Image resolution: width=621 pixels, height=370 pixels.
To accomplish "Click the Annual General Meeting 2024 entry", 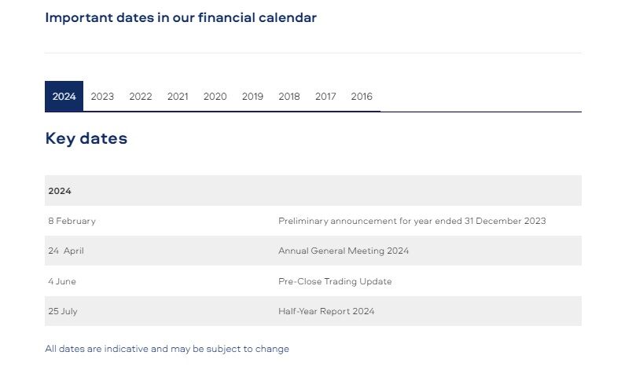I will pos(344,251).
